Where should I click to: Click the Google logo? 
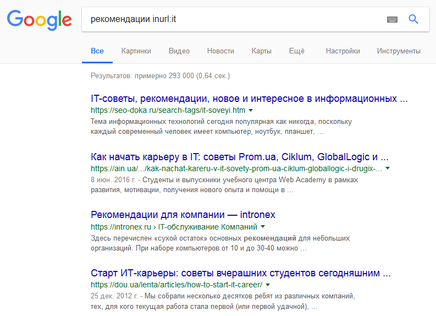pos(40,20)
